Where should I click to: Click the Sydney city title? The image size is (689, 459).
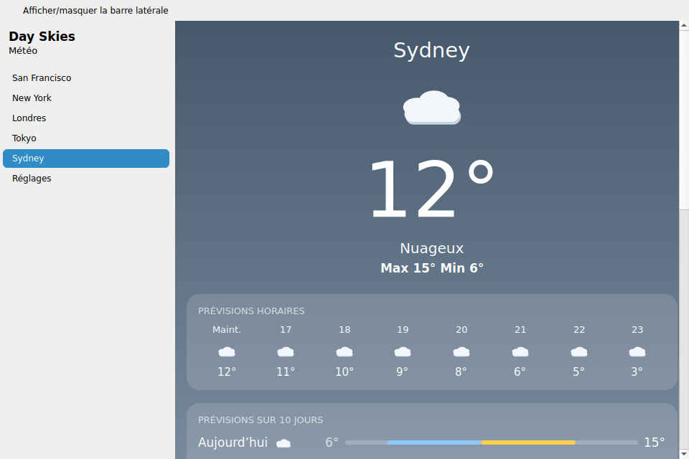(431, 50)
